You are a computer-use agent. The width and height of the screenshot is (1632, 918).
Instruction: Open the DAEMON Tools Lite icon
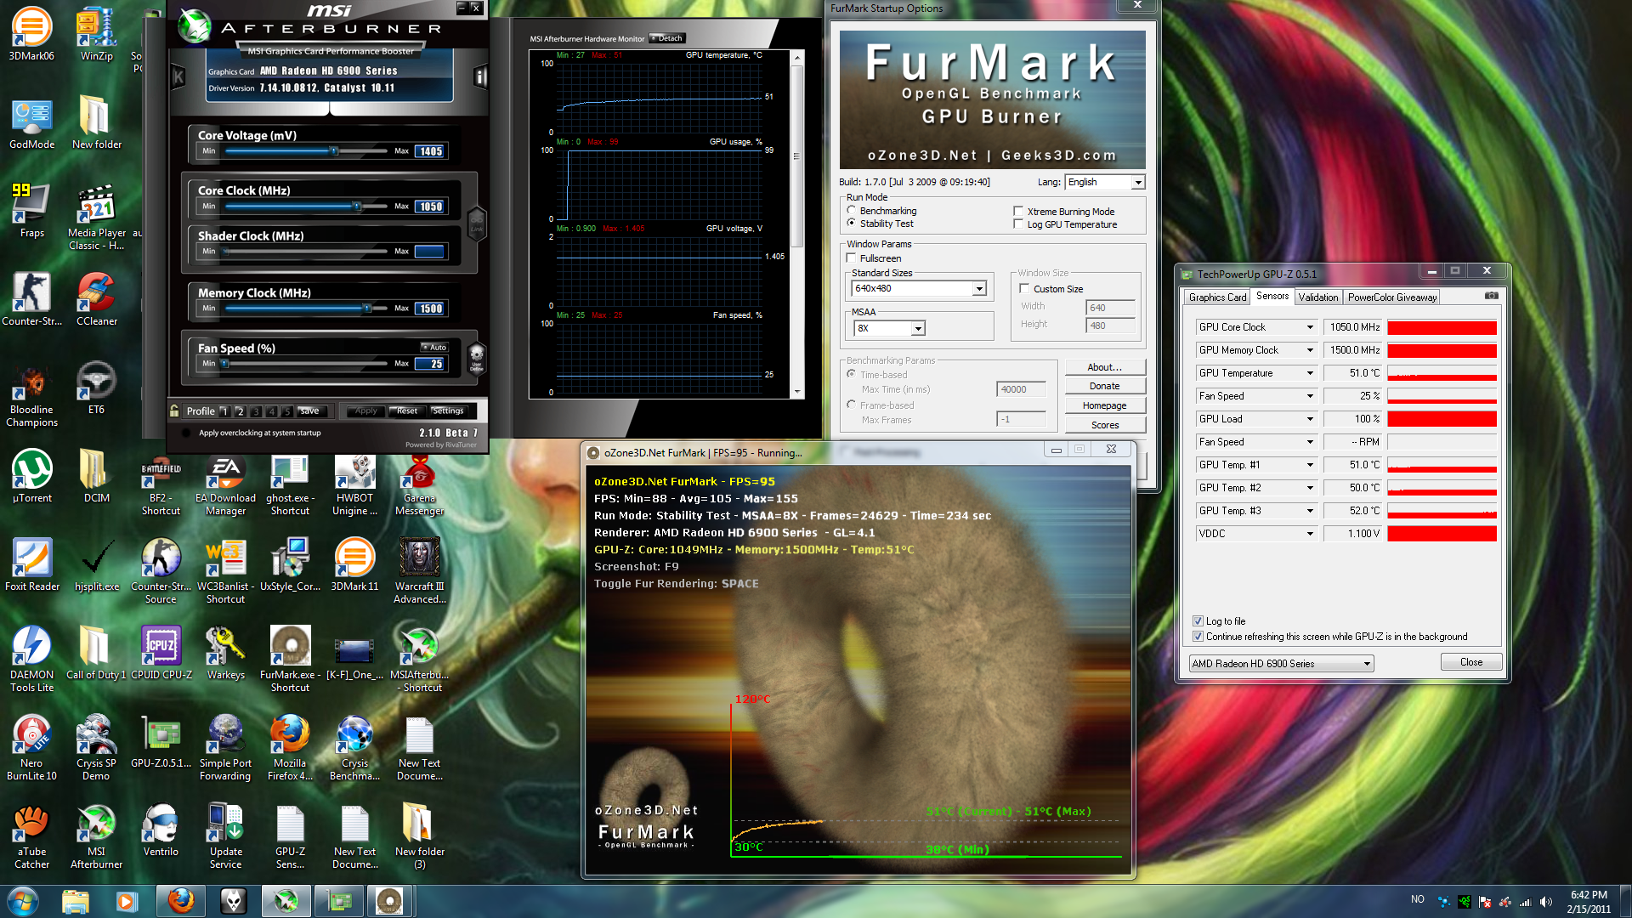click(31, 659)
